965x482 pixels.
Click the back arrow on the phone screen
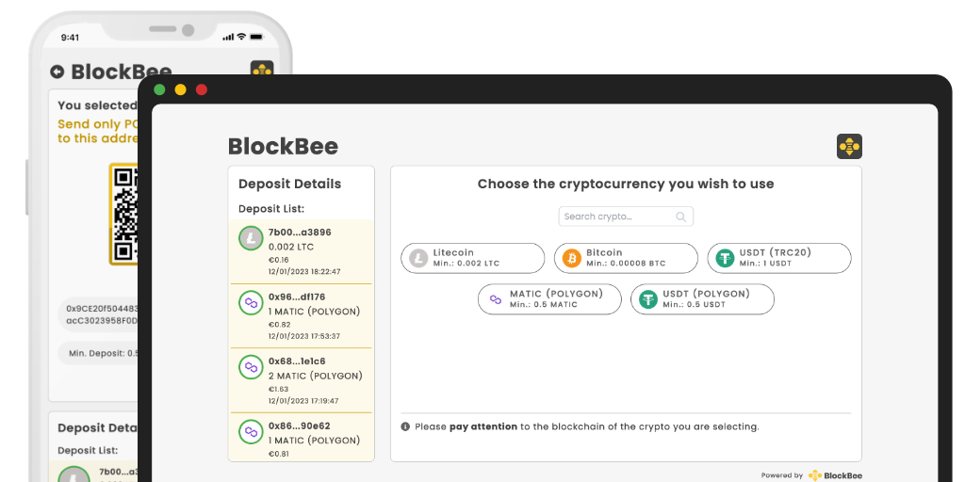point(57,72)
